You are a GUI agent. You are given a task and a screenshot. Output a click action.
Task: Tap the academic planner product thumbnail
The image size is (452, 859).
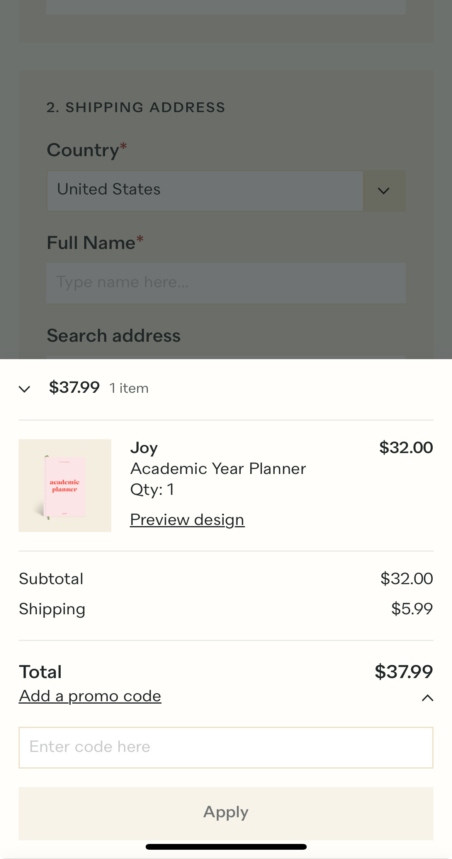click(65, 485)
